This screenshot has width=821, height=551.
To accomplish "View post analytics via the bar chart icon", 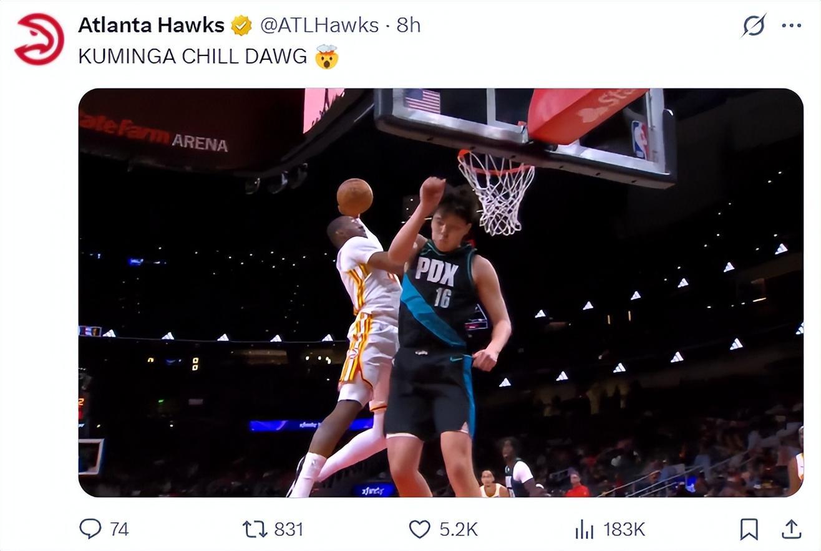I will click(585, 529).
